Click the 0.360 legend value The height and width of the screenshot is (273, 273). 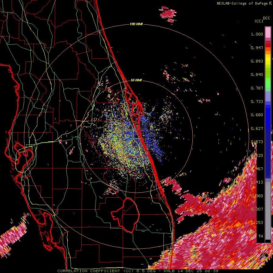257,196
